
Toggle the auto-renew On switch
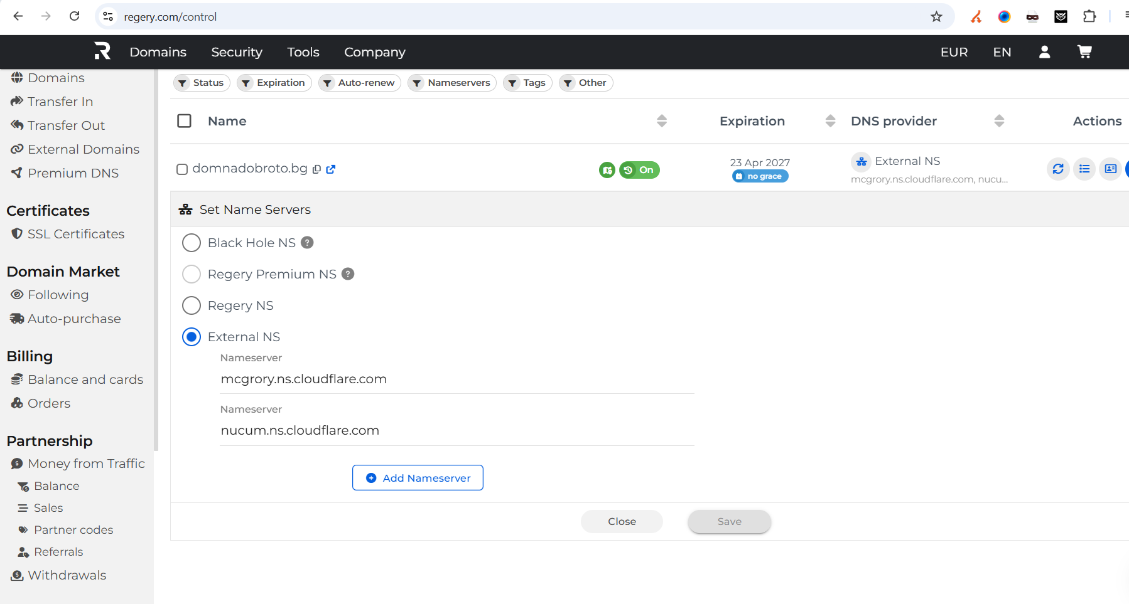pos(639,170)
